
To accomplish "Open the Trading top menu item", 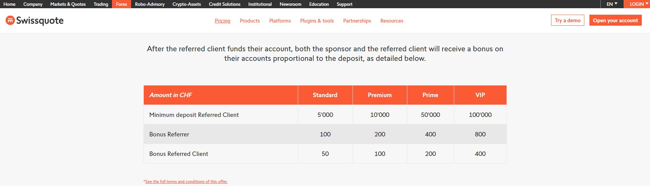I will click(101, 4).
